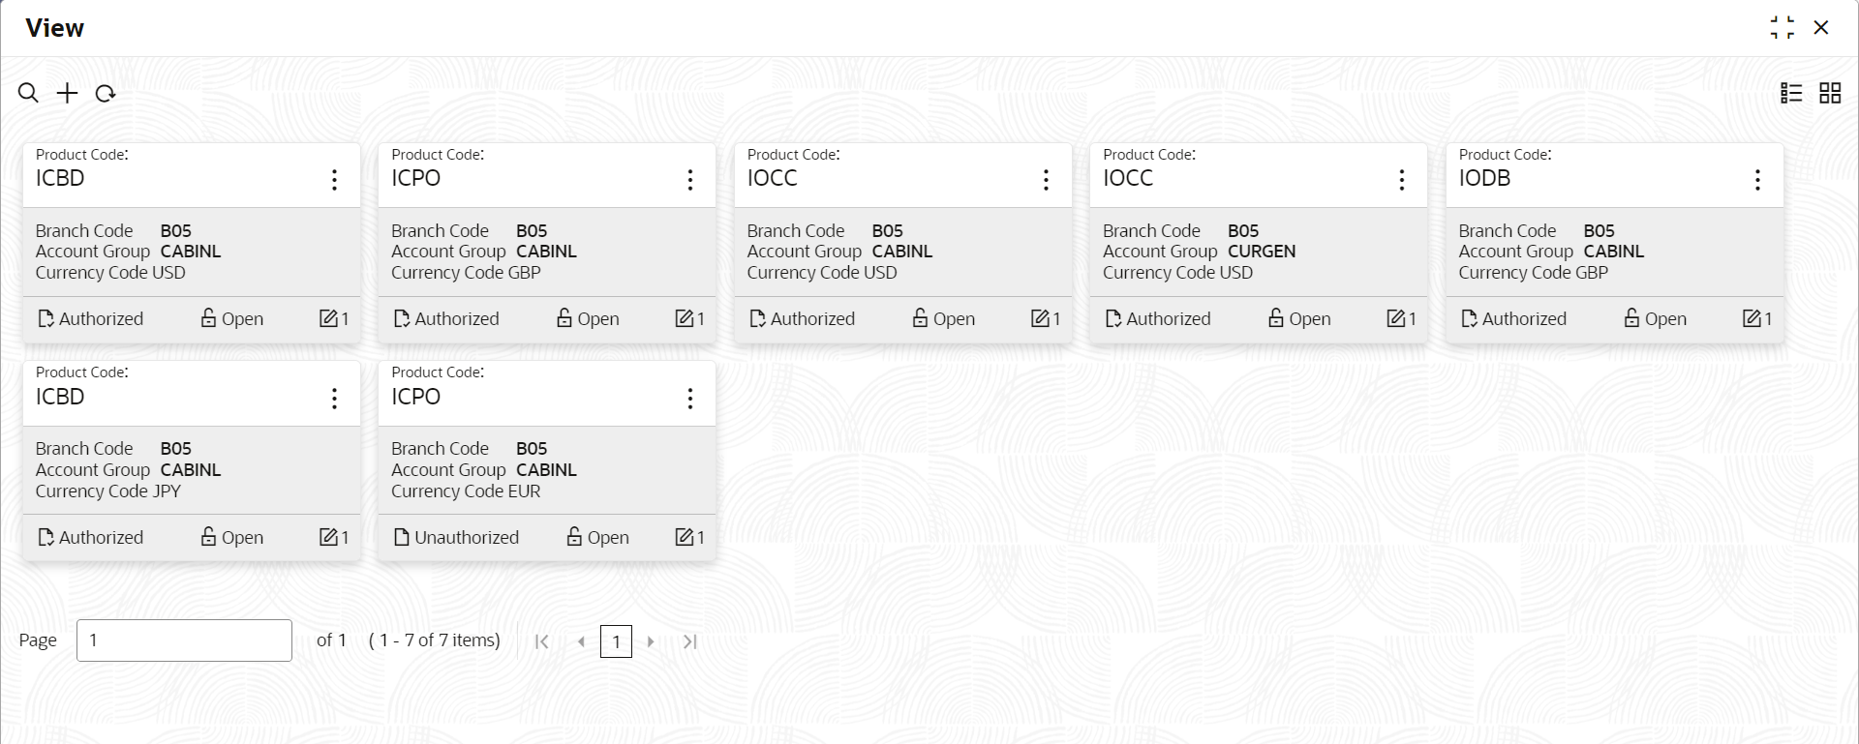Expand options menu on ICPO EUR card

[690, 399]
